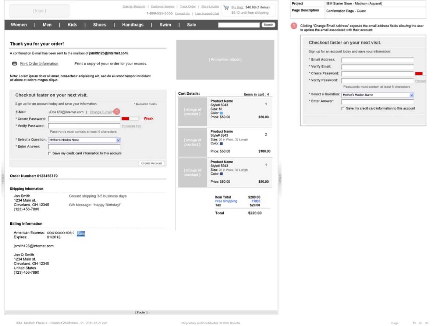Click the Promotion / eSpot banner

coord(225,60)
